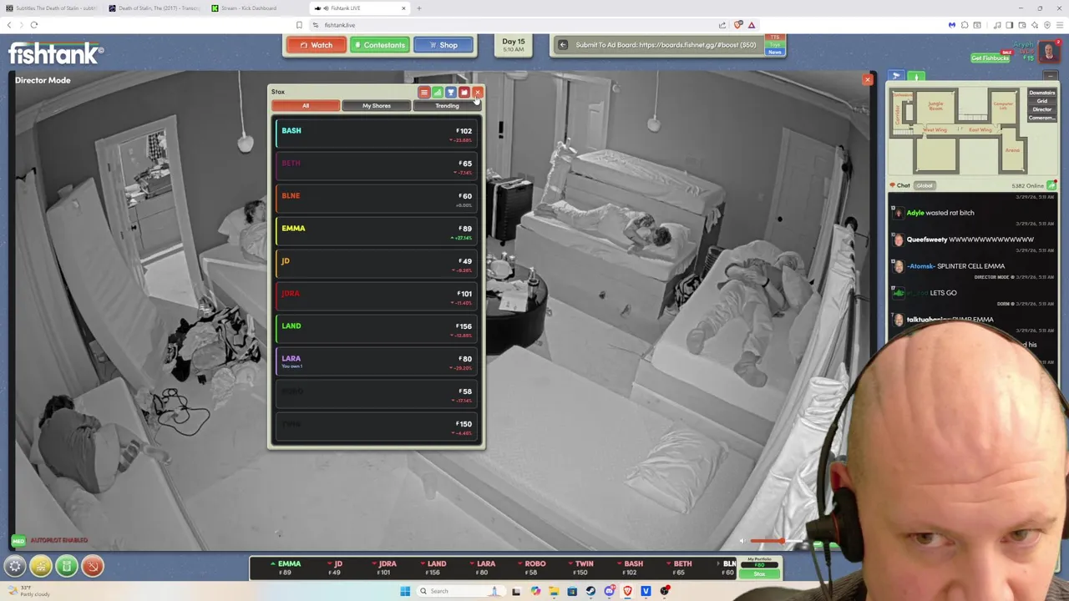Select the Director map option

[x=1041, y=109]
